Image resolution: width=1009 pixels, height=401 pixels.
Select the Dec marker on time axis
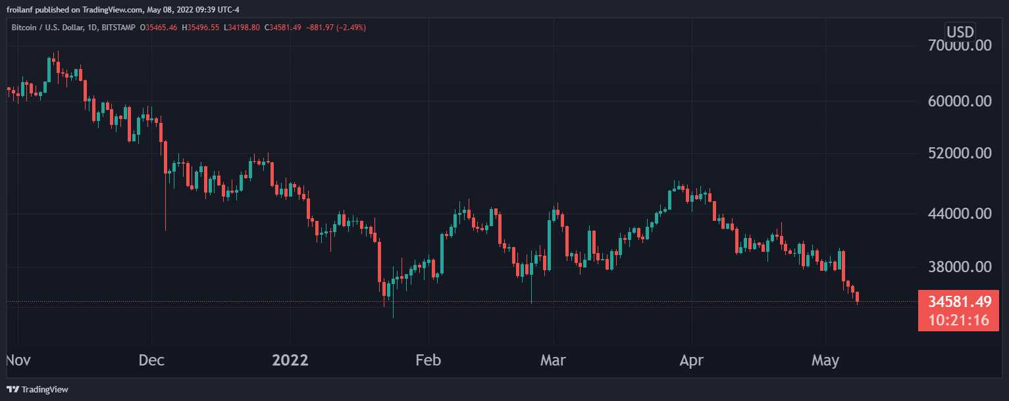pos(152,360)
